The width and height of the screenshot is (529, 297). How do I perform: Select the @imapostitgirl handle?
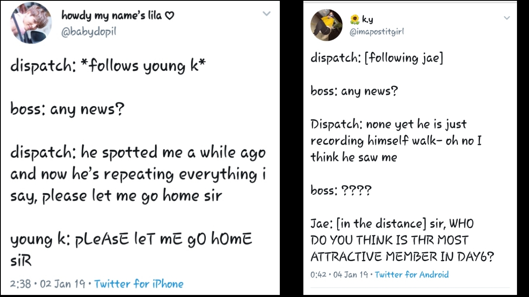pyautogui.click(x=376, y=32)
